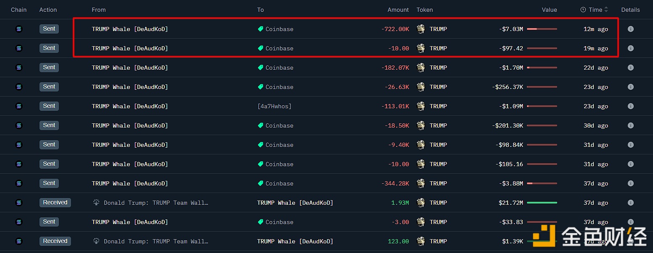Click the TRUMP token icon in the -722.00K row
653x253 pixels.
click(421, 29)
